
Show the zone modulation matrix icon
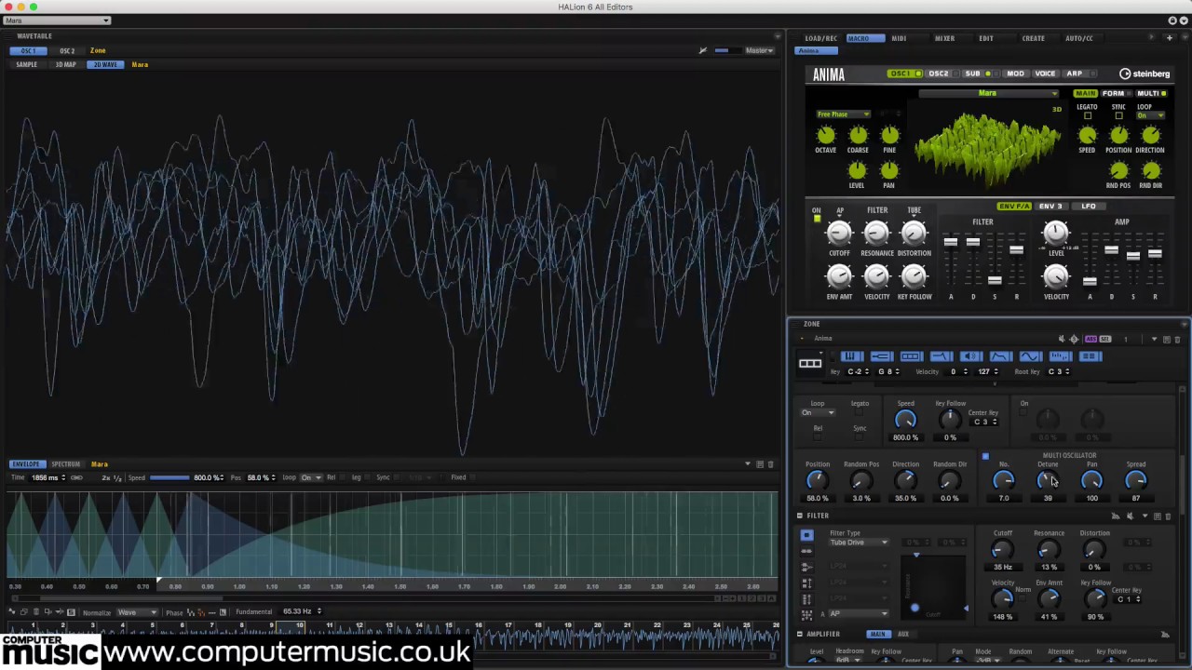pyautogui.click(x=1090, y=356)
